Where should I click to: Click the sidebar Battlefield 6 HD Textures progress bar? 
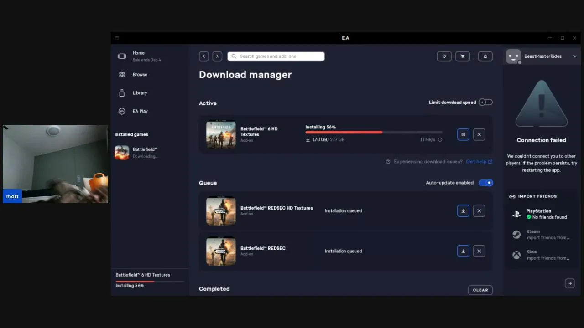click(x=150, y=282)
